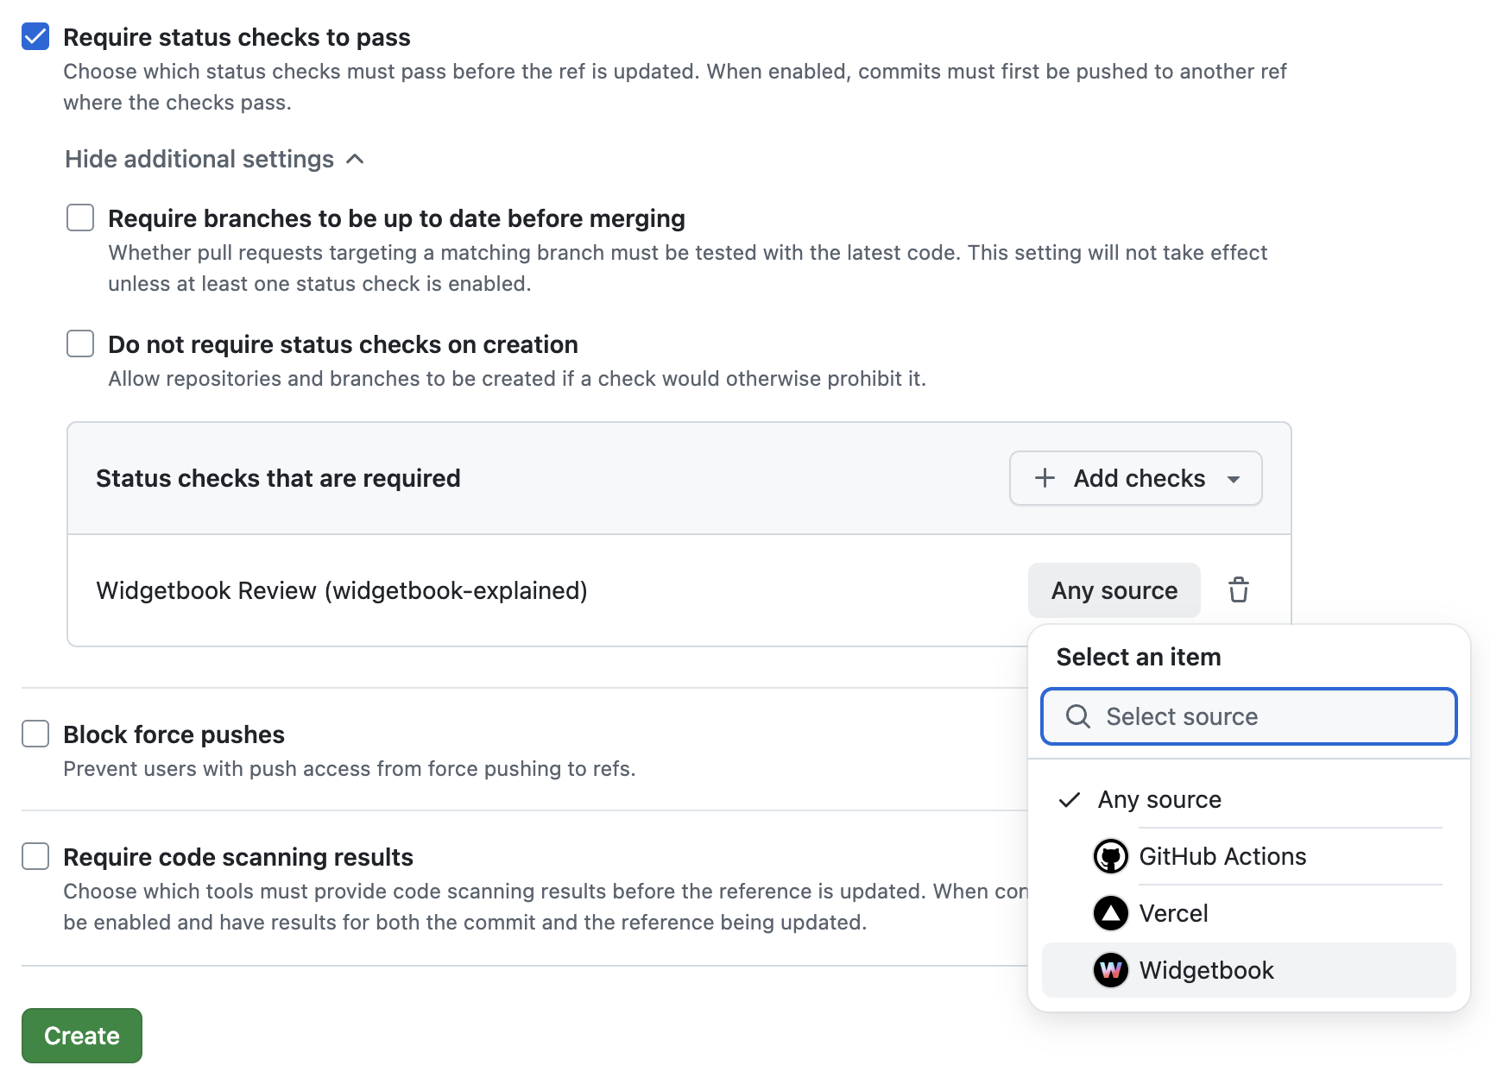Pick GitHub Actions as the source

point(1222,856)
